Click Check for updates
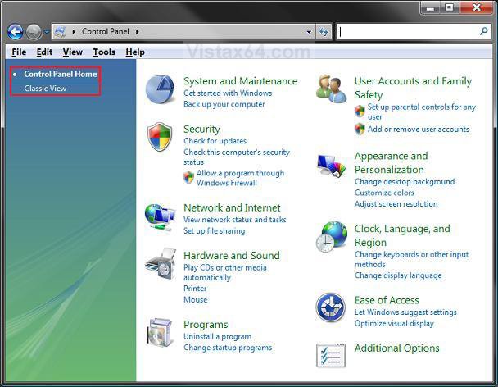This screenshot has width=498, height=387. point(215,141)
